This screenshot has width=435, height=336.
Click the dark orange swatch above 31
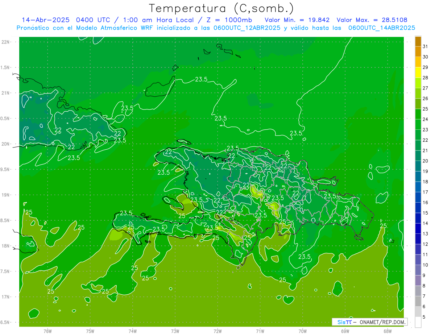(x=418, y=41)
